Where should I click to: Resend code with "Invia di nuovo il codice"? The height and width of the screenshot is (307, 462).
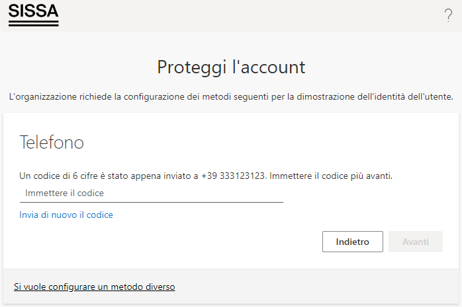(x=66, y=215)
